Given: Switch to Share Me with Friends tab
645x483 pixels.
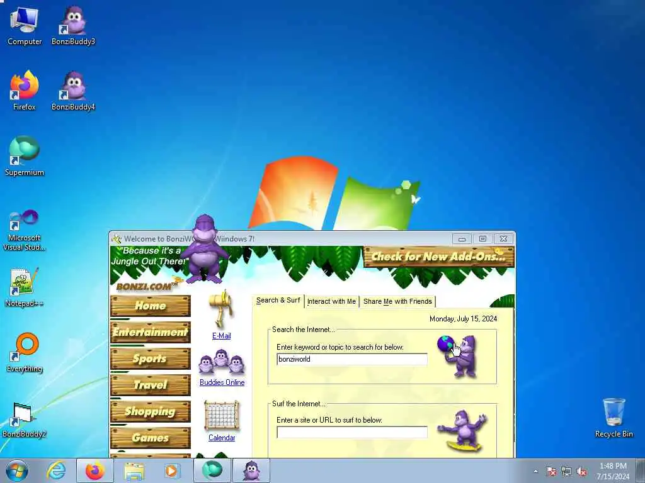Looking at the screenshot, I should 397,301.
